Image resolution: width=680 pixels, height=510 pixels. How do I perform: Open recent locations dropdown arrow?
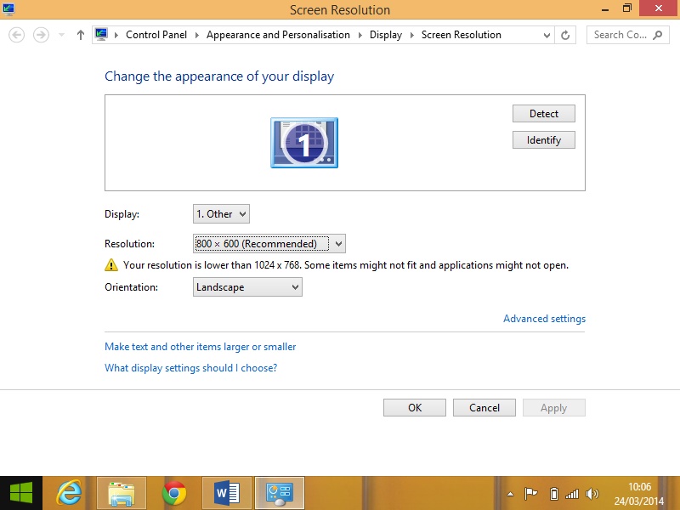click(x=61, y=35)
